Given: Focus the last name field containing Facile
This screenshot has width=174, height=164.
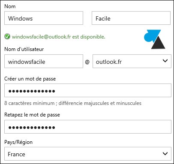Looking at the screenshot, I should tap(131, 18).
